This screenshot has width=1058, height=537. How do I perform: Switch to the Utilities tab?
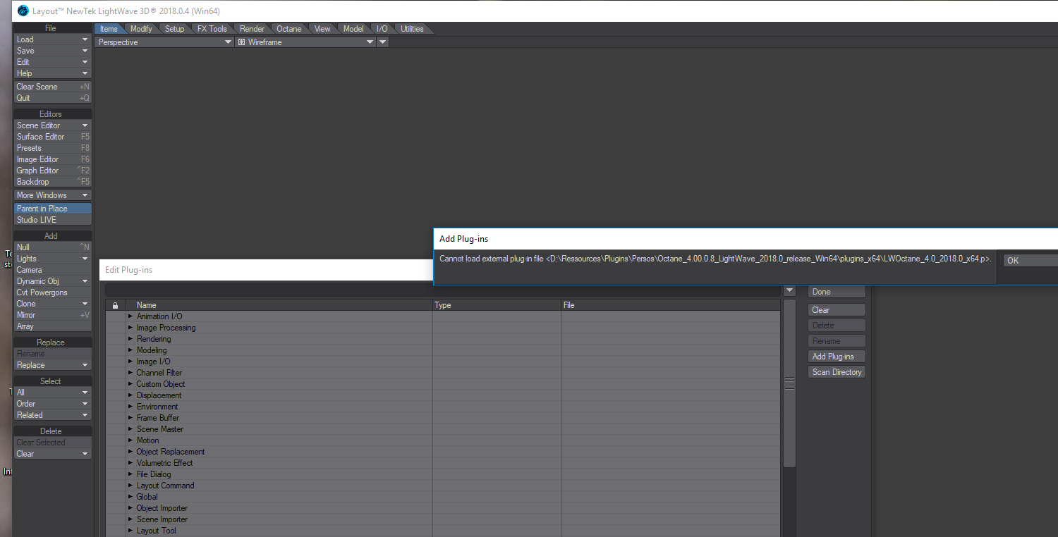tap(412, 29)
